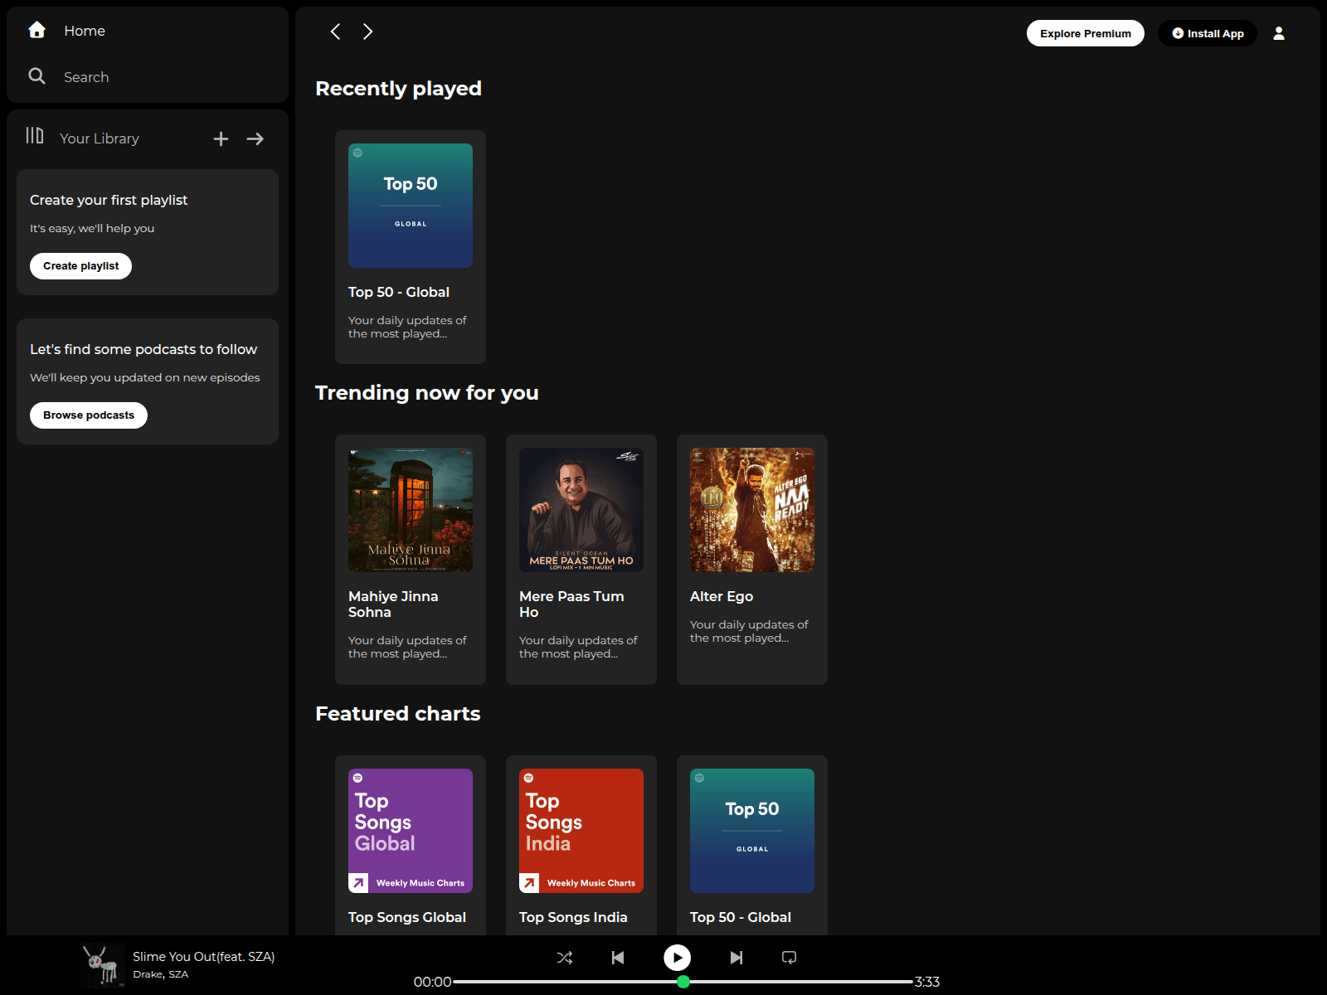1327x995 pixels.
Task: Click the 00:00 elapsed time text
Action: [x=433, y=982]
